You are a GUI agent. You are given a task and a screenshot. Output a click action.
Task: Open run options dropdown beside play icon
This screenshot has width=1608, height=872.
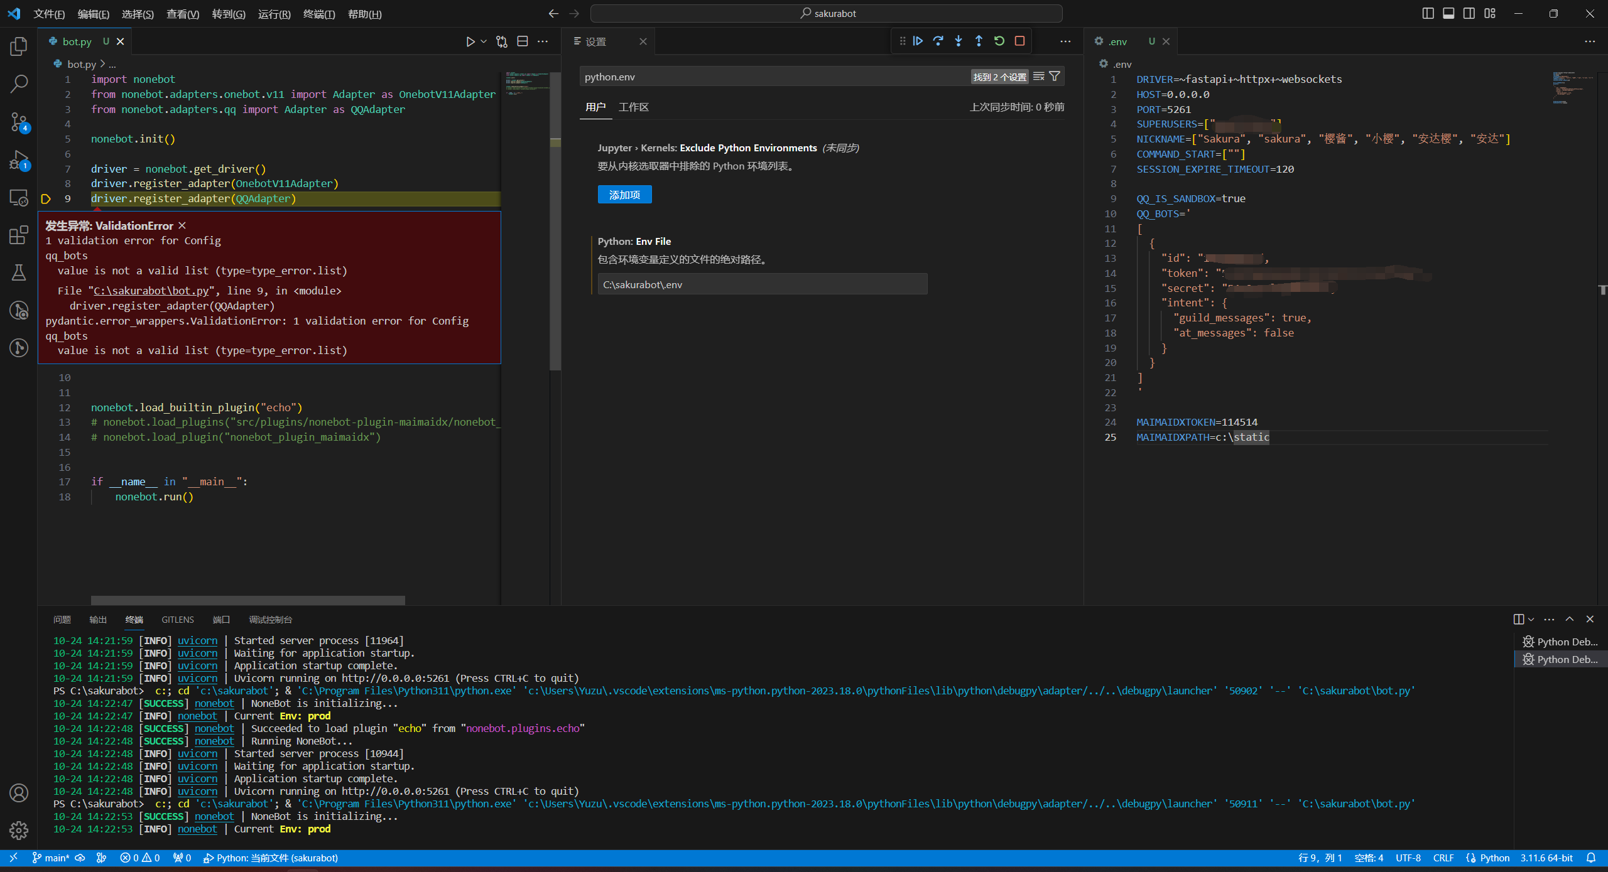[x=484, y=41]
